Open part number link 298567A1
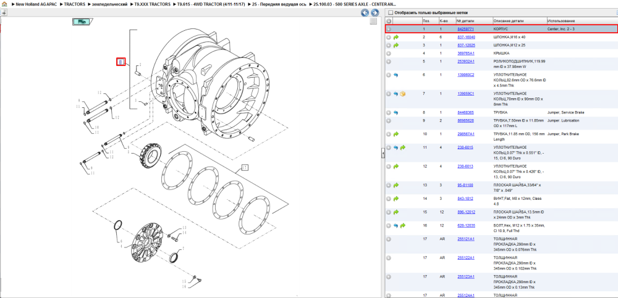Viewport: 618px width, 298px height. click(x=466, y=135)
